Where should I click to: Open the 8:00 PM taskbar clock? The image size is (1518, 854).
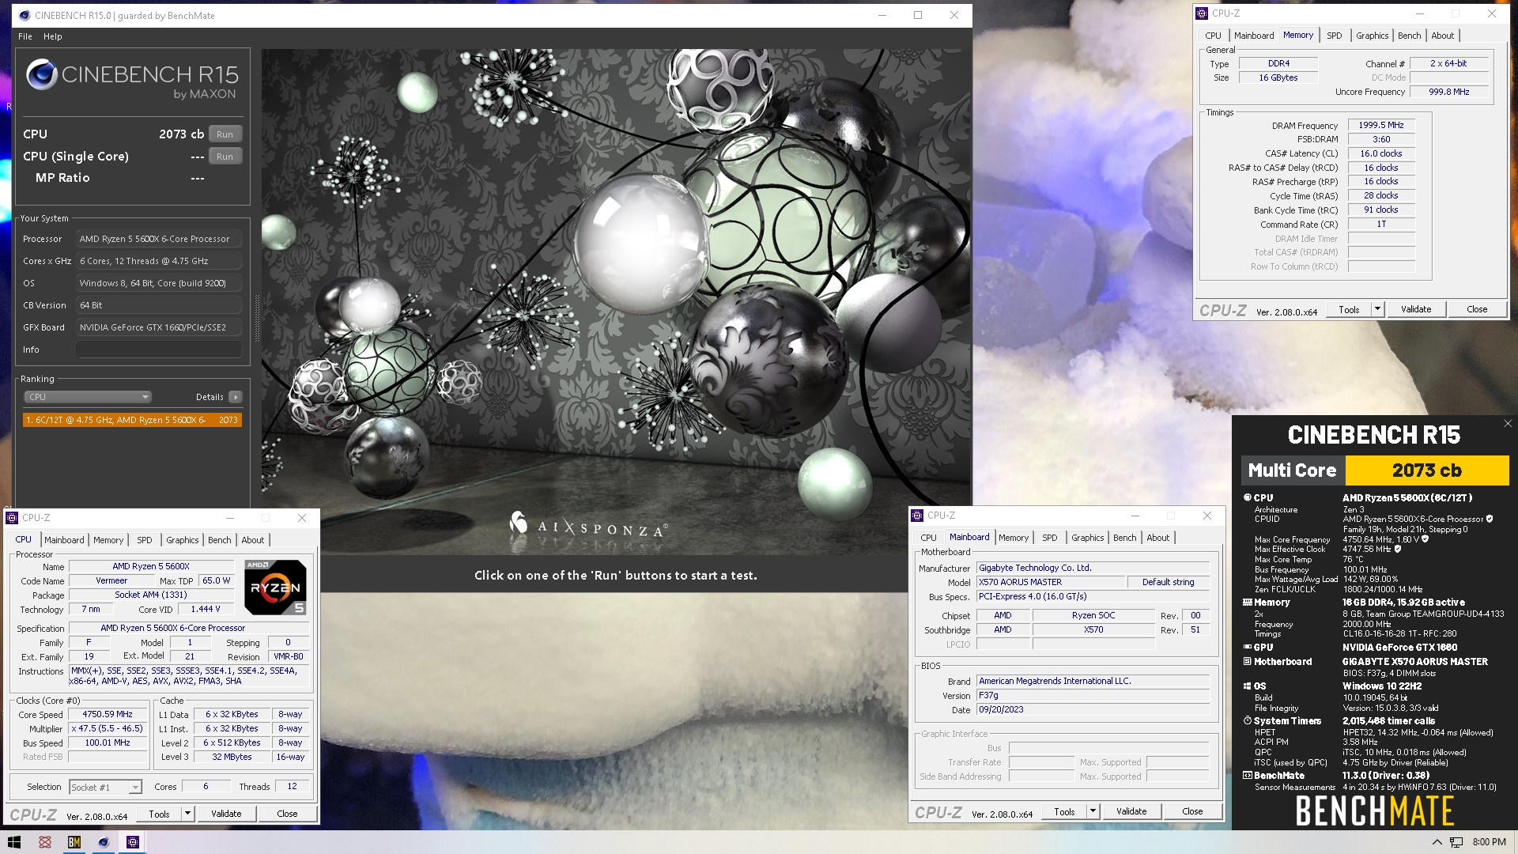pyautogui.click(x=1490, y=842)
